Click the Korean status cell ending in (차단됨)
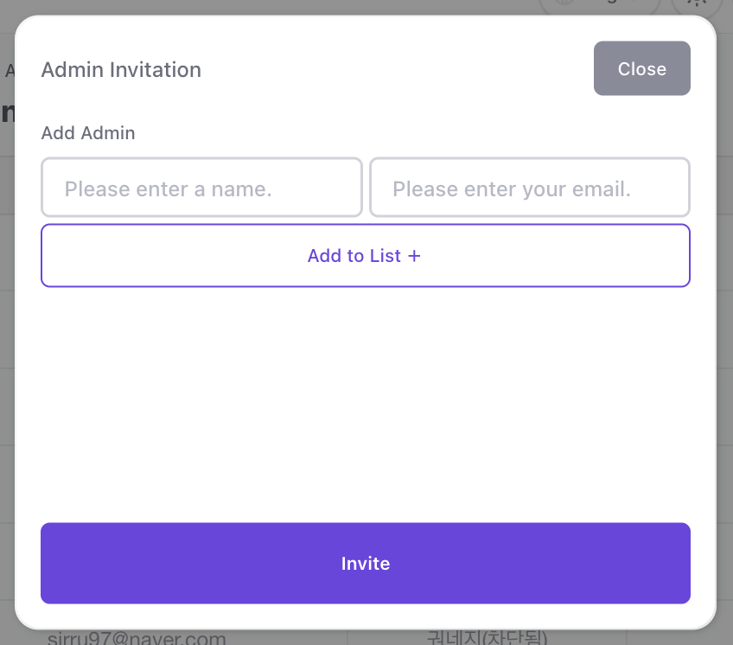This screenshot has width=733, height=645. pos(487,638)
